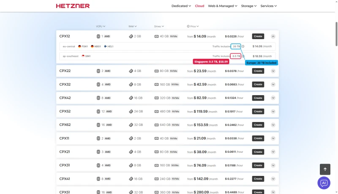
Task: Click the RAM icon in CPX31 row
Action: point(131,165)
